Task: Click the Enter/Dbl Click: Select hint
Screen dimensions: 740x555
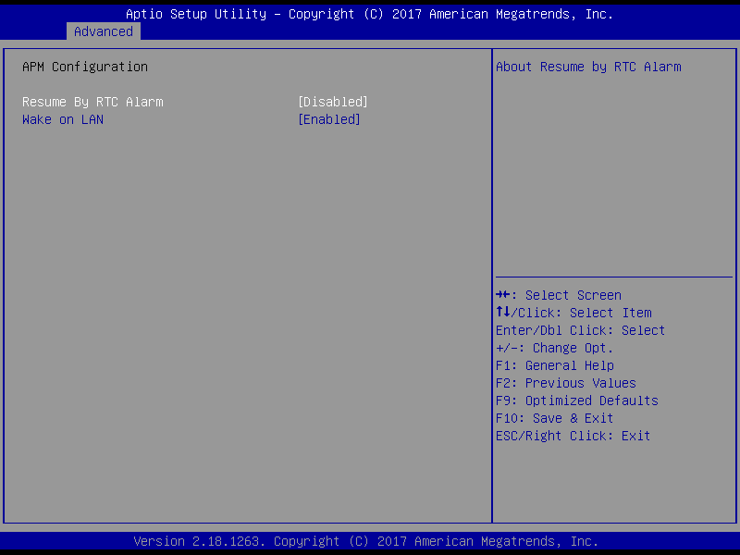Action: pos(580,330)
